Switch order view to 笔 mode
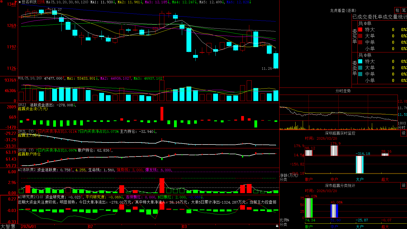The height and width of the screenshot is (229, 407). click(404, 10)
